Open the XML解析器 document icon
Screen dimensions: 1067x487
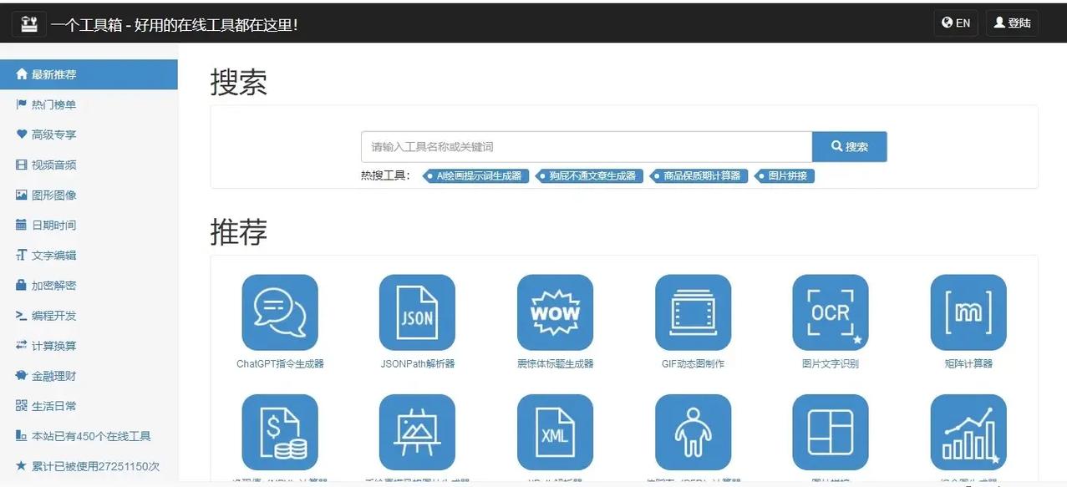tap(555, 433)
